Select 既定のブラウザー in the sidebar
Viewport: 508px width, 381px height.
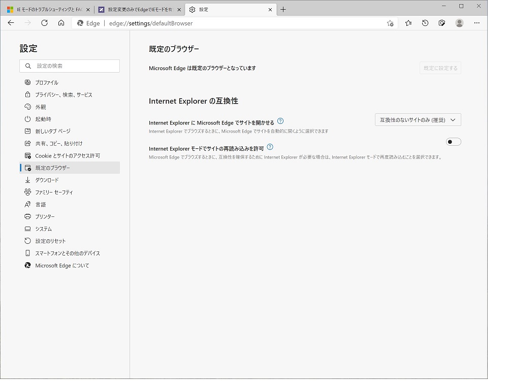70,168
